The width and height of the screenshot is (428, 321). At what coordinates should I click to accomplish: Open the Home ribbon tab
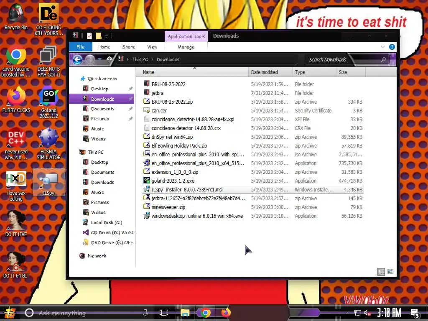coord(104,47)
